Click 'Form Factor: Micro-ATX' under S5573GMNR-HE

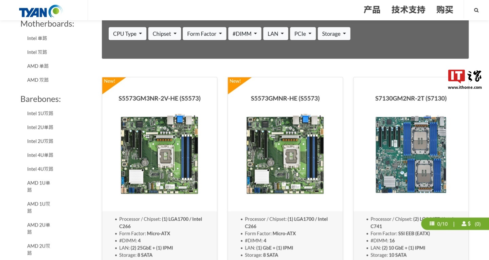[x=270, y=234]
